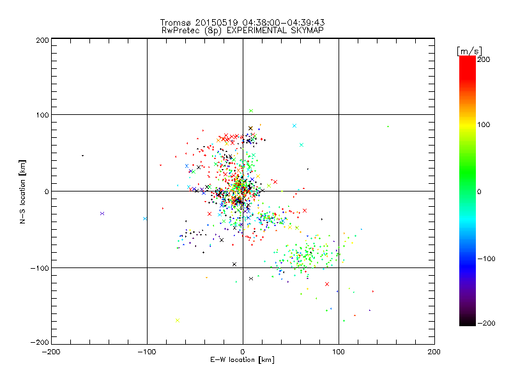Click N-S axis tick label "-100"
Screen dimensions: 511x383
pyautogui.click(x=40, y=268)
